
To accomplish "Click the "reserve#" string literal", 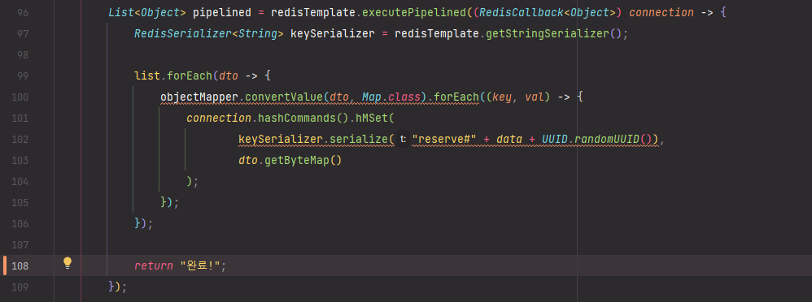I will (444, 140).
